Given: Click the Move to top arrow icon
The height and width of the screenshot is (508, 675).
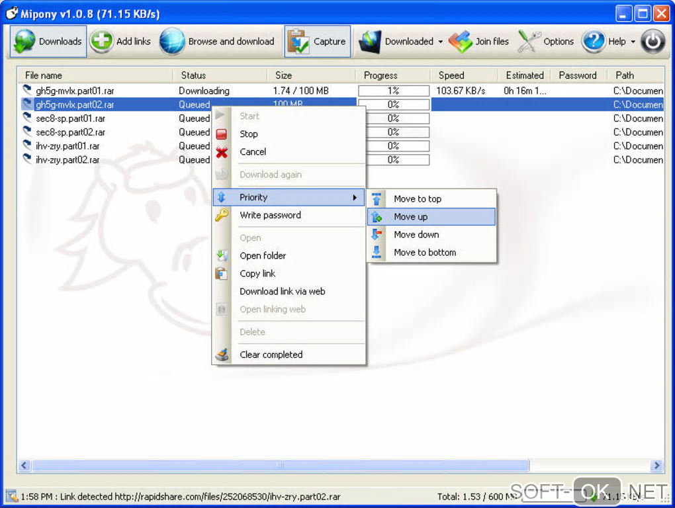Looking at the screenshot, I should point(377,199).
